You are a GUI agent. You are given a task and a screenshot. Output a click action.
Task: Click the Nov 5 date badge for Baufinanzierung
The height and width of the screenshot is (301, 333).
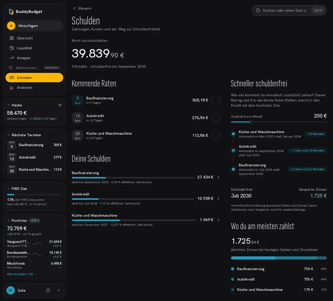point(78,100)
